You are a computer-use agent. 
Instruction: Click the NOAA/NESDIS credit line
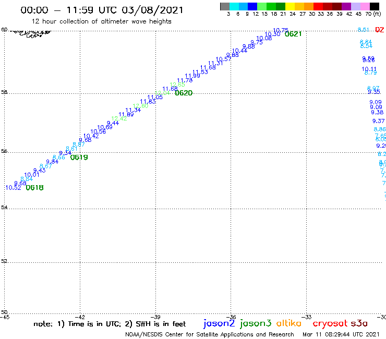210,334
